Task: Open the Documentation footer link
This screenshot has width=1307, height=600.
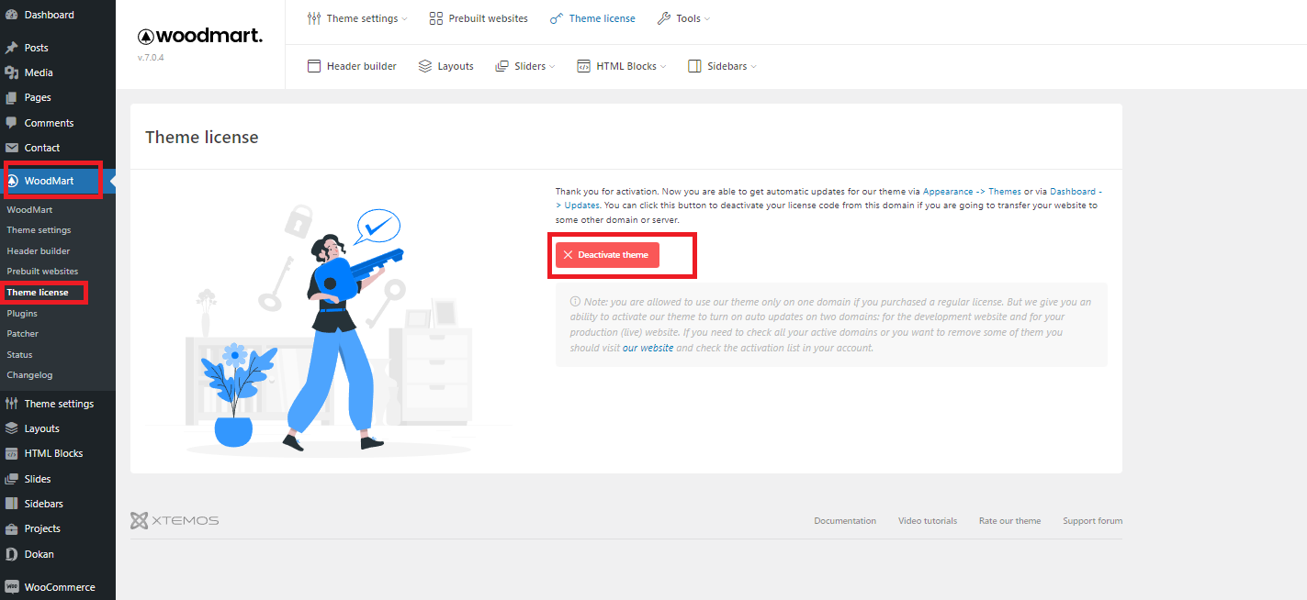Action: (845, 521)
